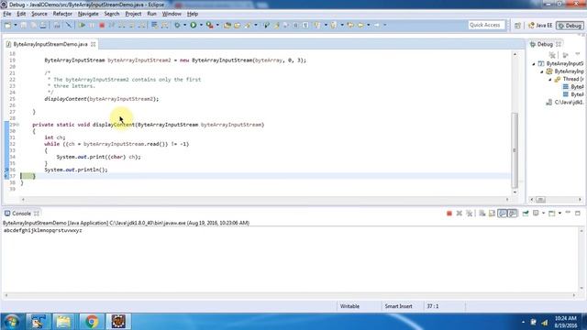Click Remove Launch X in the Console toolbar
Viewport: 587px width, 330px height.
pos(460,214)
